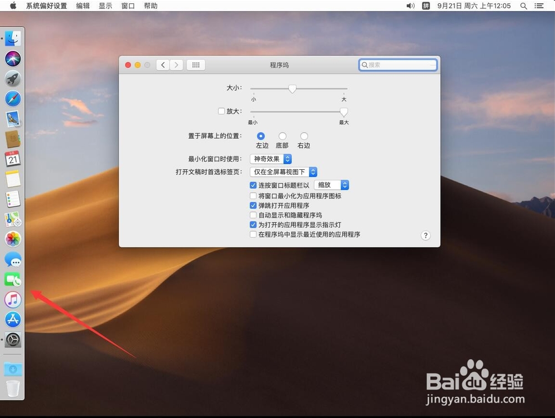Open FaceTime from the Dock
Screen dimensions: 555x418
click(12, 279)
